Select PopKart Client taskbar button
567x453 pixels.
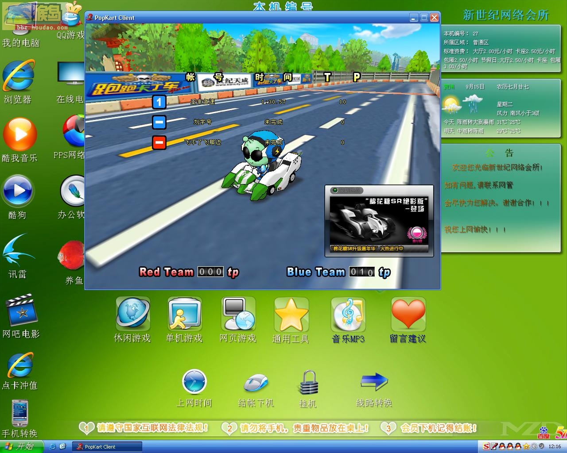(x=107, y=447)
